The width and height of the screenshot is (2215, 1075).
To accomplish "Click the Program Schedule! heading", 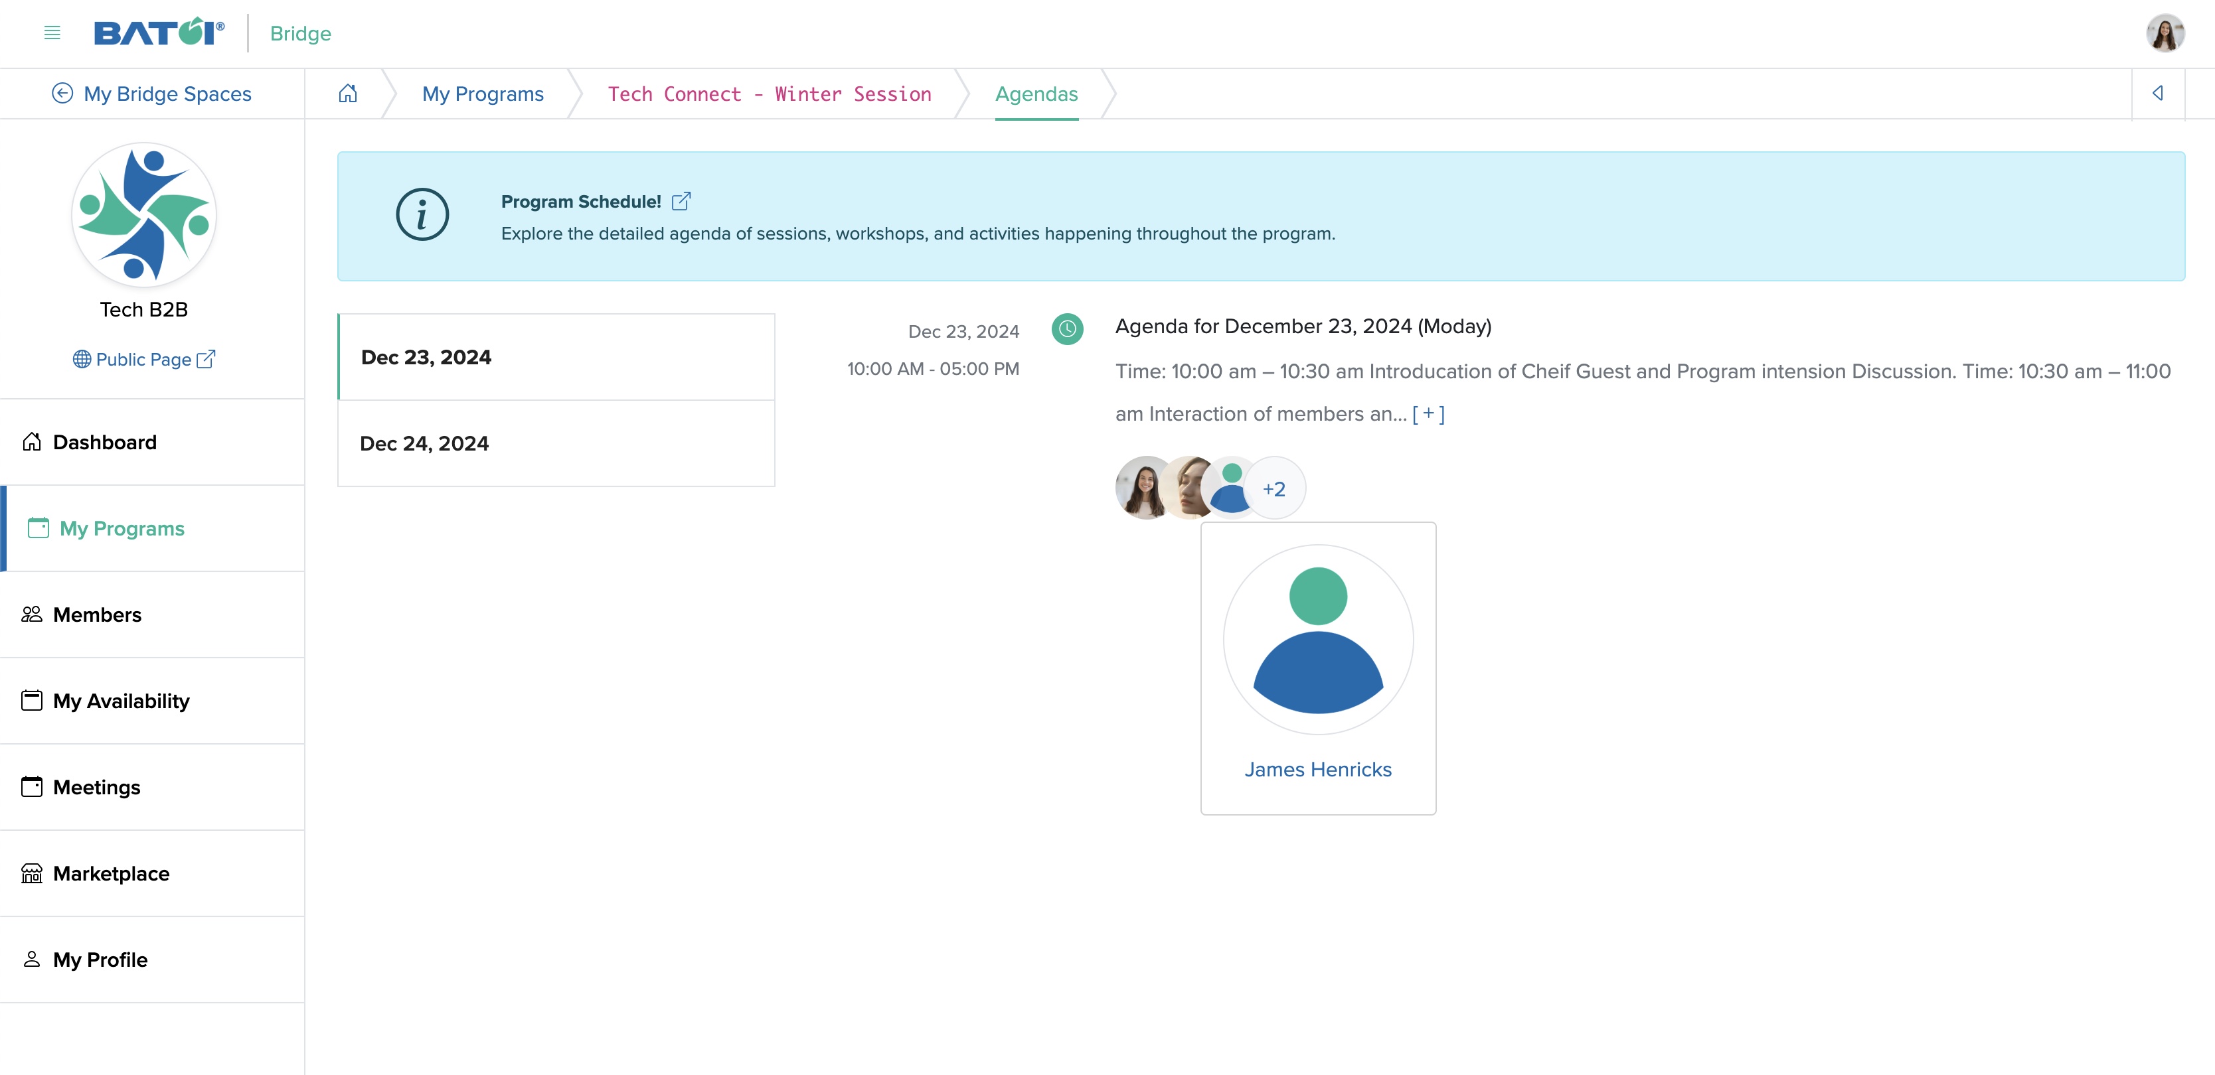I will [x=581, y=201].
